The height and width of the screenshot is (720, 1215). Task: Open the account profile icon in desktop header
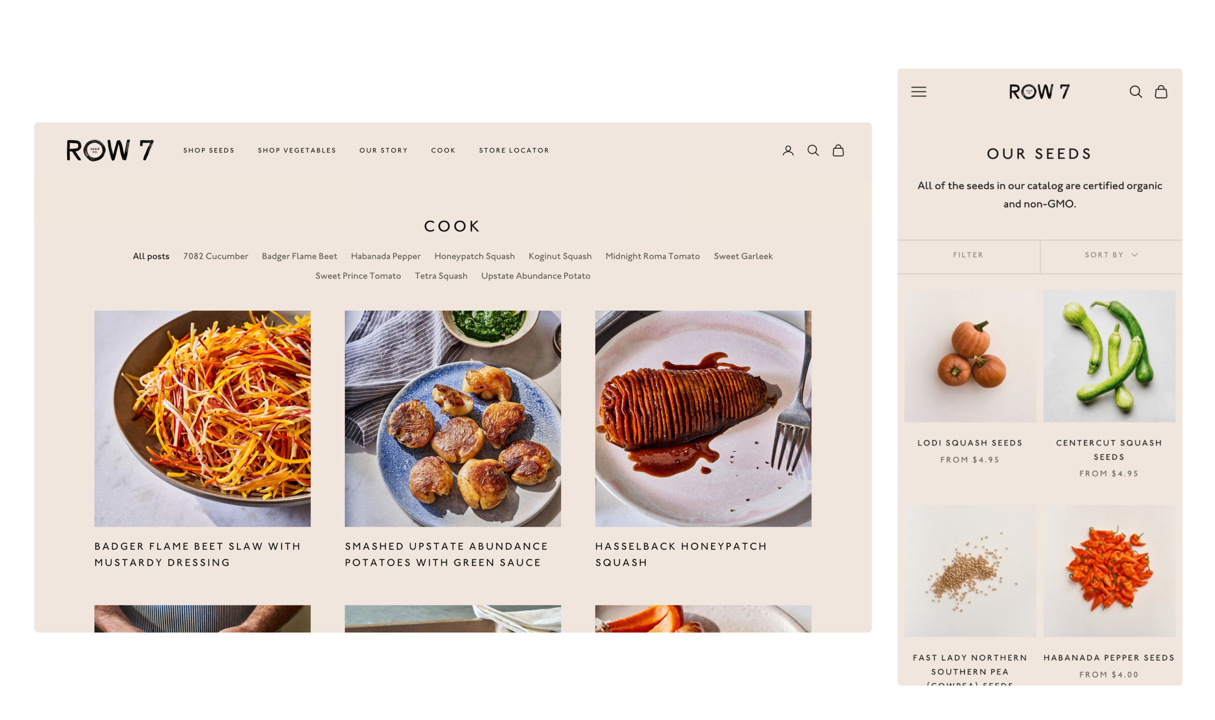coord(788,151)
